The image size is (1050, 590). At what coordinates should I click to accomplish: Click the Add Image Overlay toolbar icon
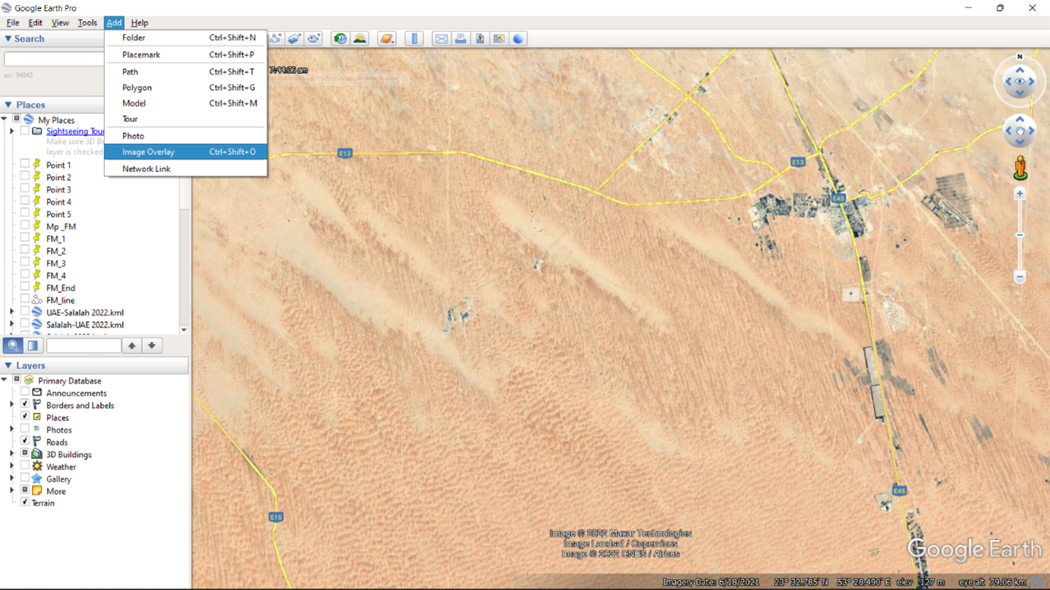[294, 39]
